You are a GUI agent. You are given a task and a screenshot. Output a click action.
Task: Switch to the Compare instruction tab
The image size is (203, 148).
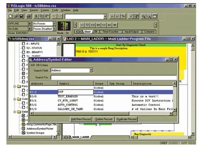[149, 32]
